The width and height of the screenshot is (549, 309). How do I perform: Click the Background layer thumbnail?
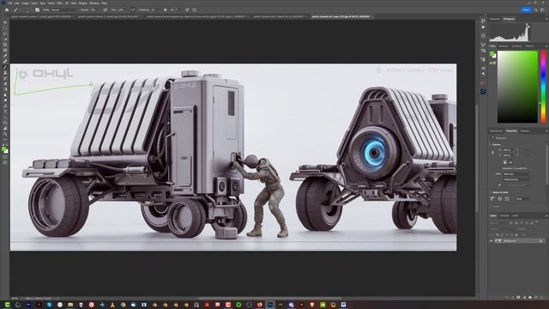tap(498, 241)
